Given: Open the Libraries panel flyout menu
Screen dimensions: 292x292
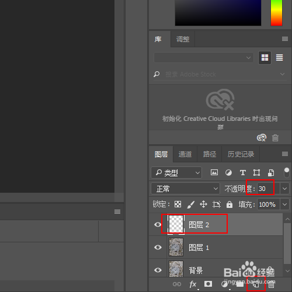Looking at the screenshot, I should click(x=285, y=39).
